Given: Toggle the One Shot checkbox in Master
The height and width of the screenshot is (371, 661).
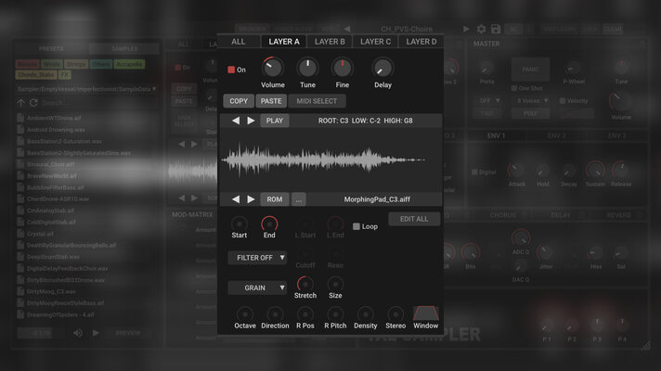Looking at the screenshot, I should tap(514, 88).
